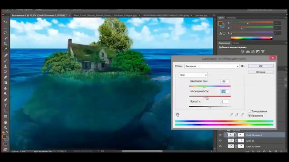289x162 pixels.
Task: Select the Zoom tool in toolbar
Action: point(5,128)
